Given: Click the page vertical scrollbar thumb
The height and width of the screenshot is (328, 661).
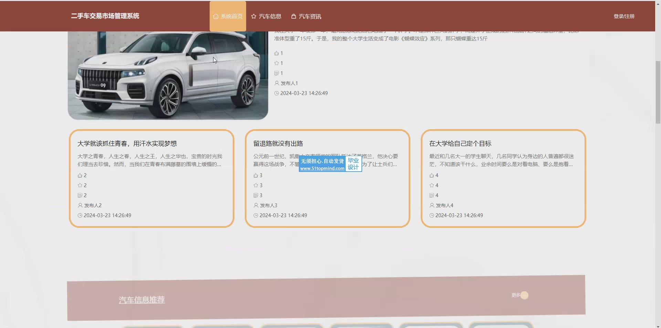Looking at the screenshot, I should coord(658,92).
